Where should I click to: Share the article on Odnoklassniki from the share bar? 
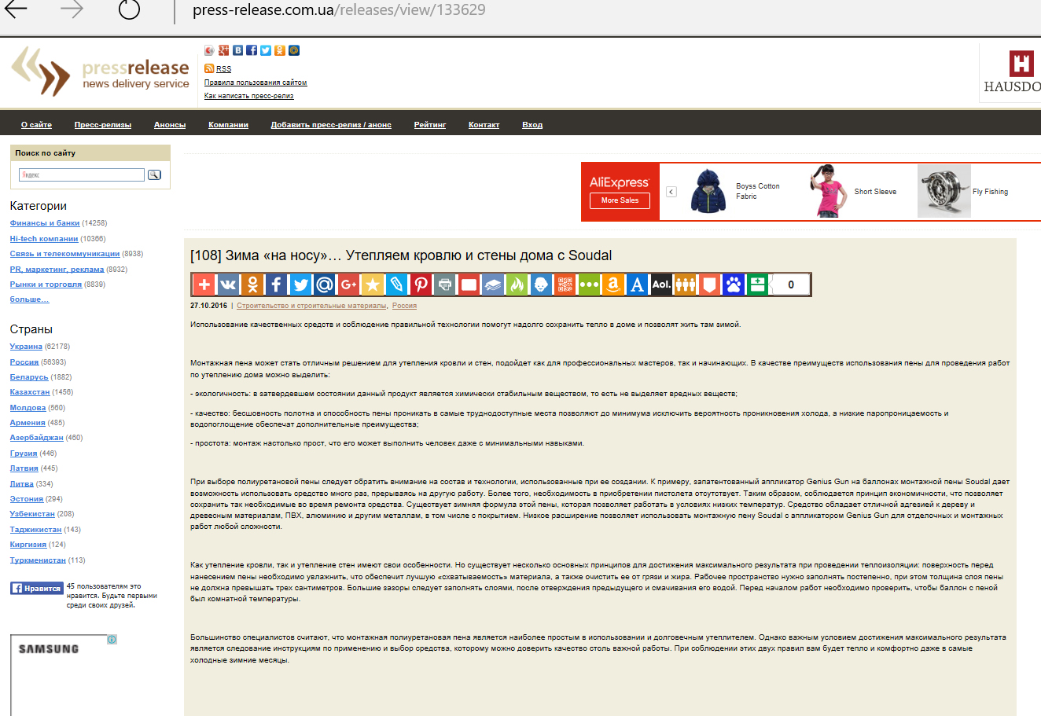[x=252, y=285]
